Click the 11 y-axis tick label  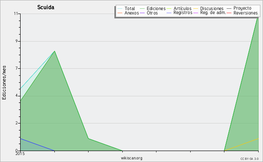[16, 14]
